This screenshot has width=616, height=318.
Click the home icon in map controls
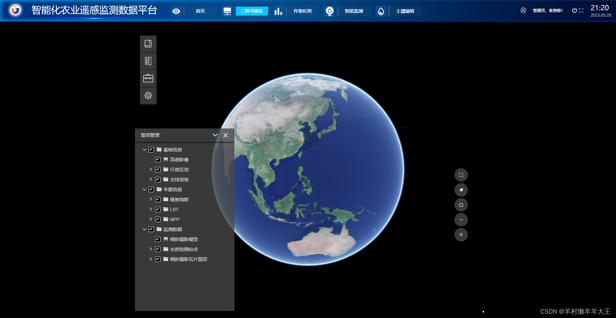coord(461,205)
